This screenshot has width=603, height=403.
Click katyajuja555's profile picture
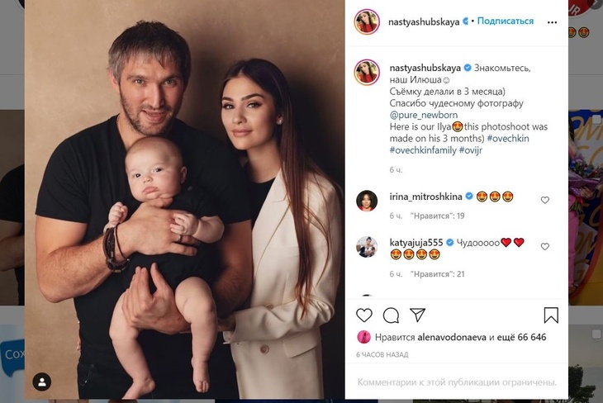(x=367, y=247)
